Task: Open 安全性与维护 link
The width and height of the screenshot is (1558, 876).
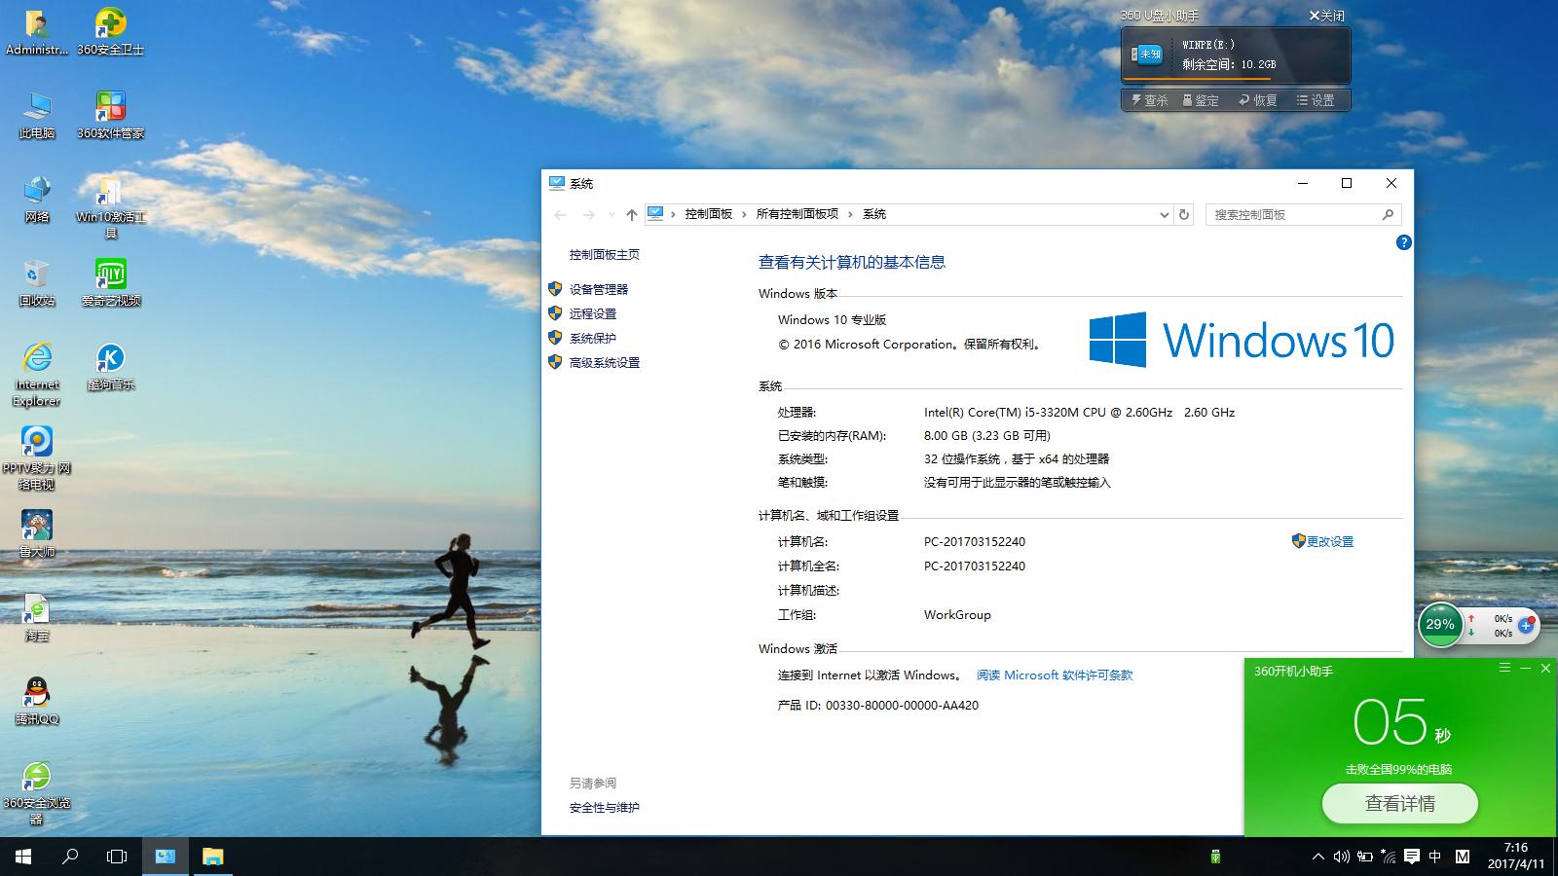Action: 605,807
